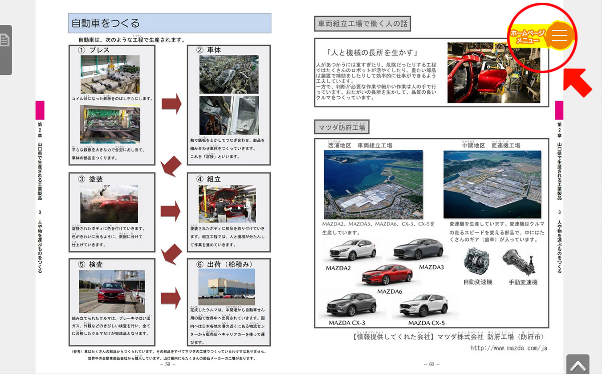Open the document icon side tab
The height and width of the screenshot is (374, 602).
coord(5,49)
